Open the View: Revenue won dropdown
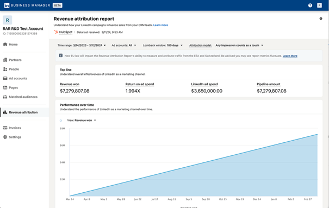The image size is (329, 208). click(x=82, y=120)
